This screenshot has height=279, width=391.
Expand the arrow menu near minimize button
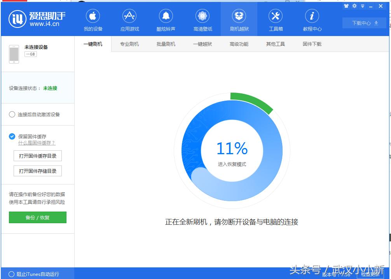[x=362, y=6]
